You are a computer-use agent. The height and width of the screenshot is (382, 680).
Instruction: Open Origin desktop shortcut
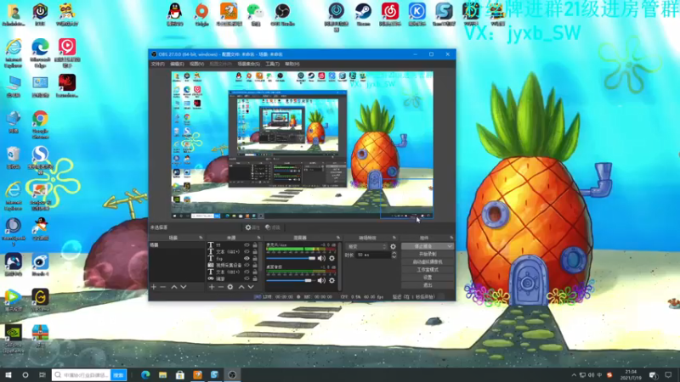201,14
